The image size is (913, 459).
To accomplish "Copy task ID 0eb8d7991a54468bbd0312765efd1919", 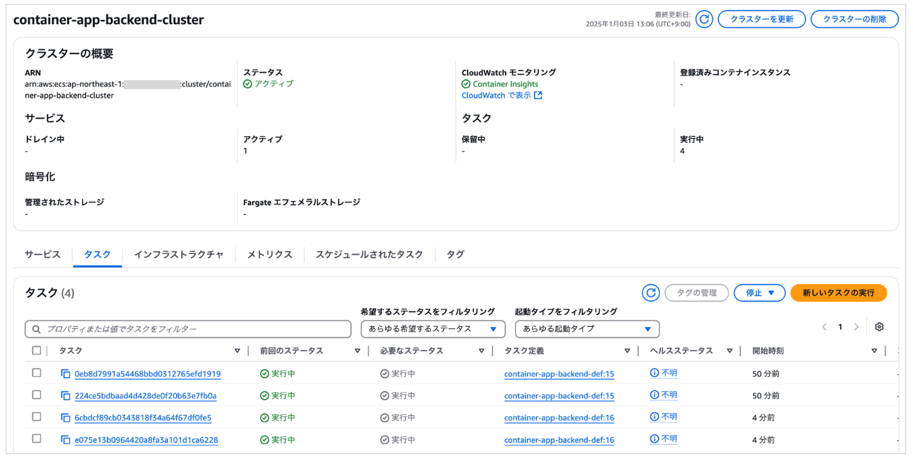I will click(x=65, y=374).
